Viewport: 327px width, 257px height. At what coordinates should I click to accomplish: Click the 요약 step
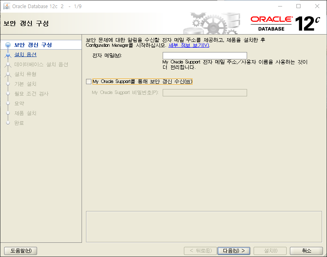point(19,104)
